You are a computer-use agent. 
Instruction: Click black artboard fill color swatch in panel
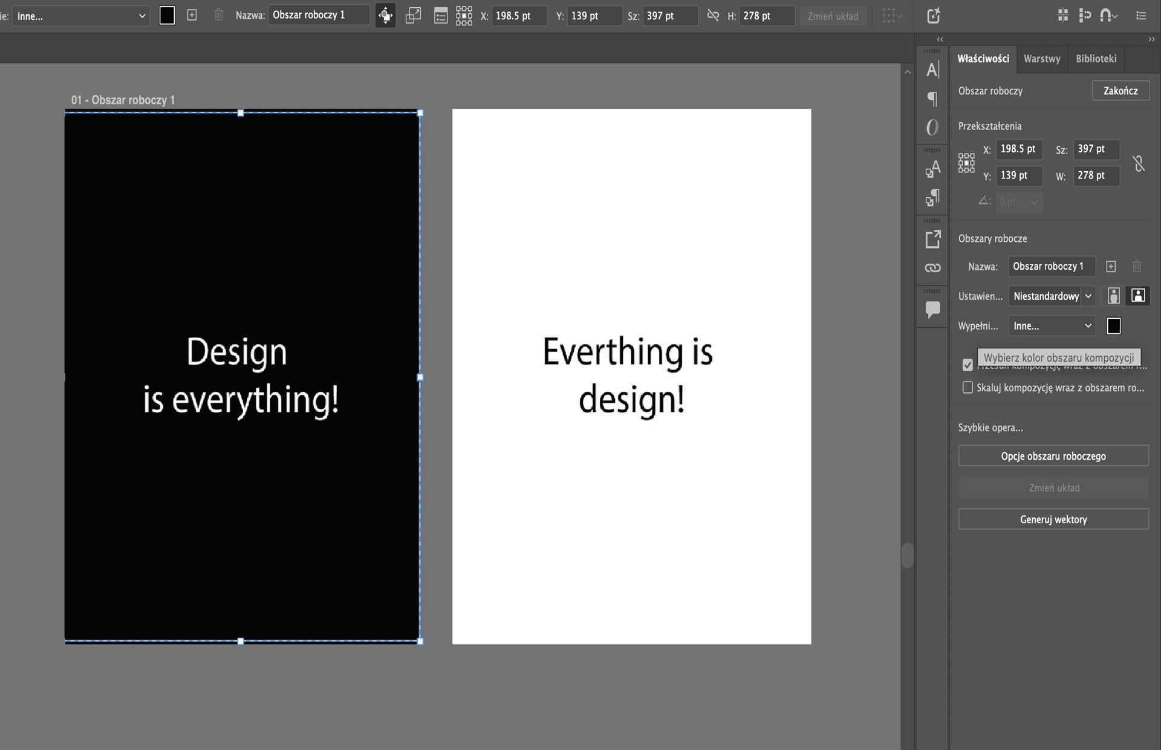coord(1114,326)
